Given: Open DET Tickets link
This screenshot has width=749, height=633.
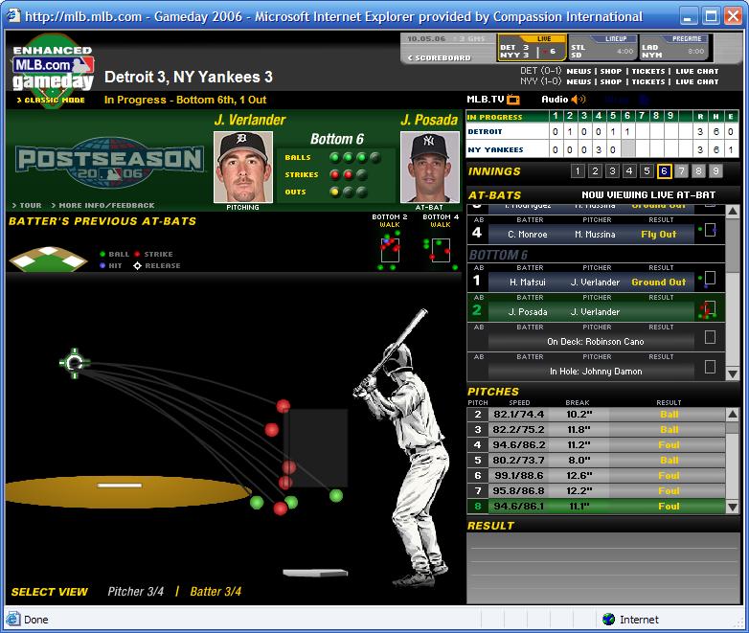Looking at the screenshot, I should click(648, 71).
